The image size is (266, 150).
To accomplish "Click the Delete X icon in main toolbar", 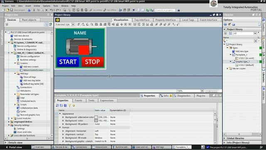I will 47,10.
